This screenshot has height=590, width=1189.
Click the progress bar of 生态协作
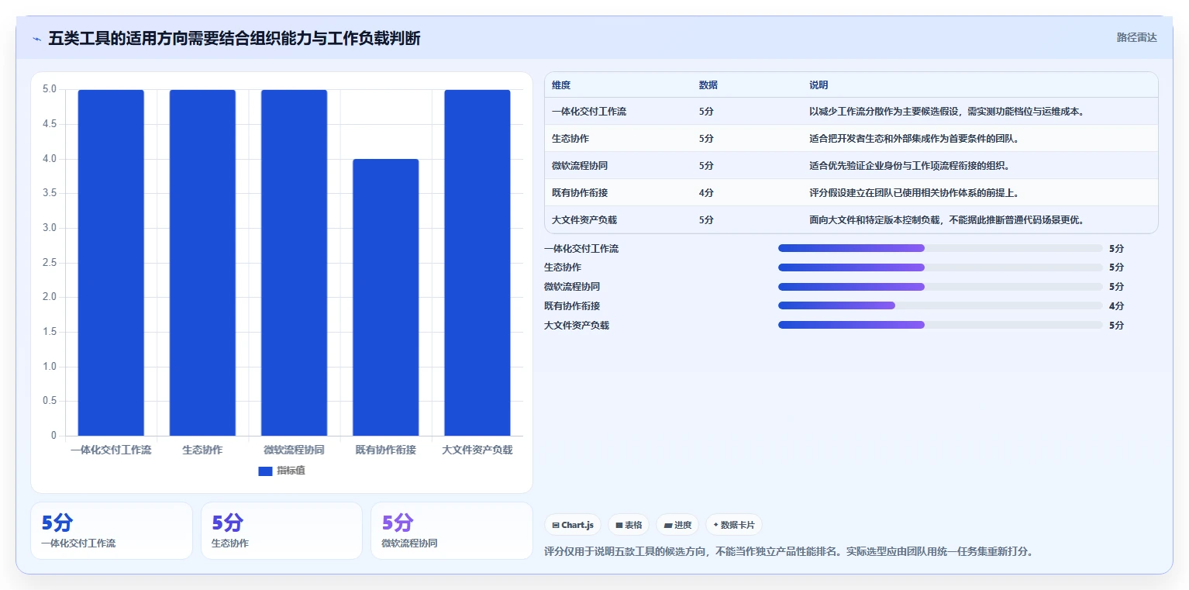(x=940, y=267)
